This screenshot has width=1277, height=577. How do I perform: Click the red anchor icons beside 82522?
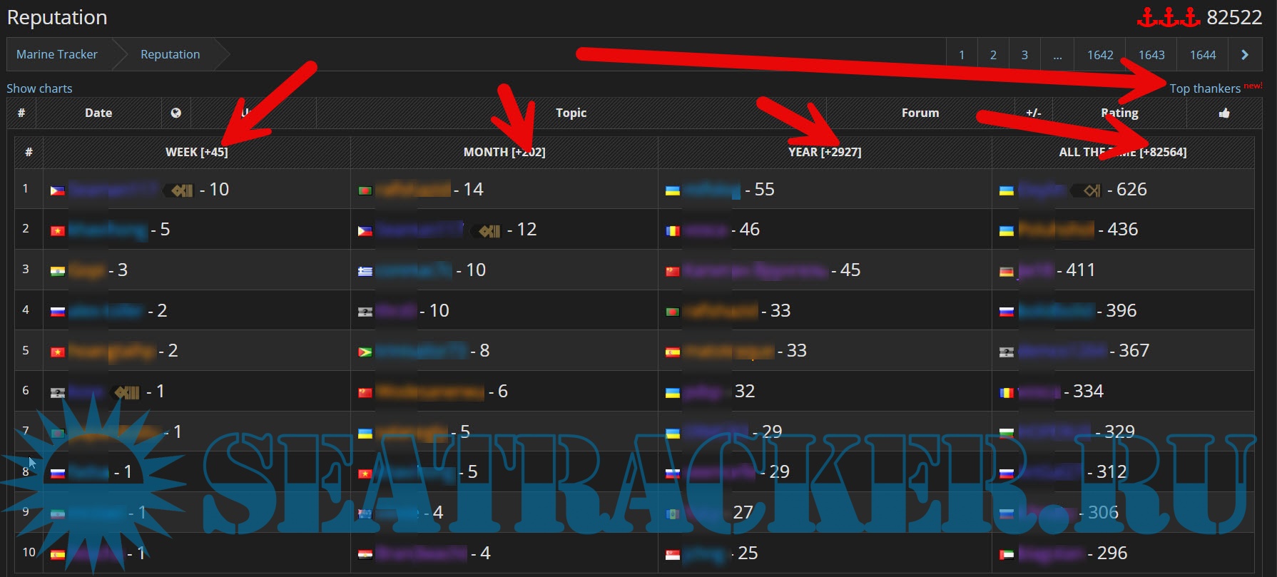[1168, 17]
